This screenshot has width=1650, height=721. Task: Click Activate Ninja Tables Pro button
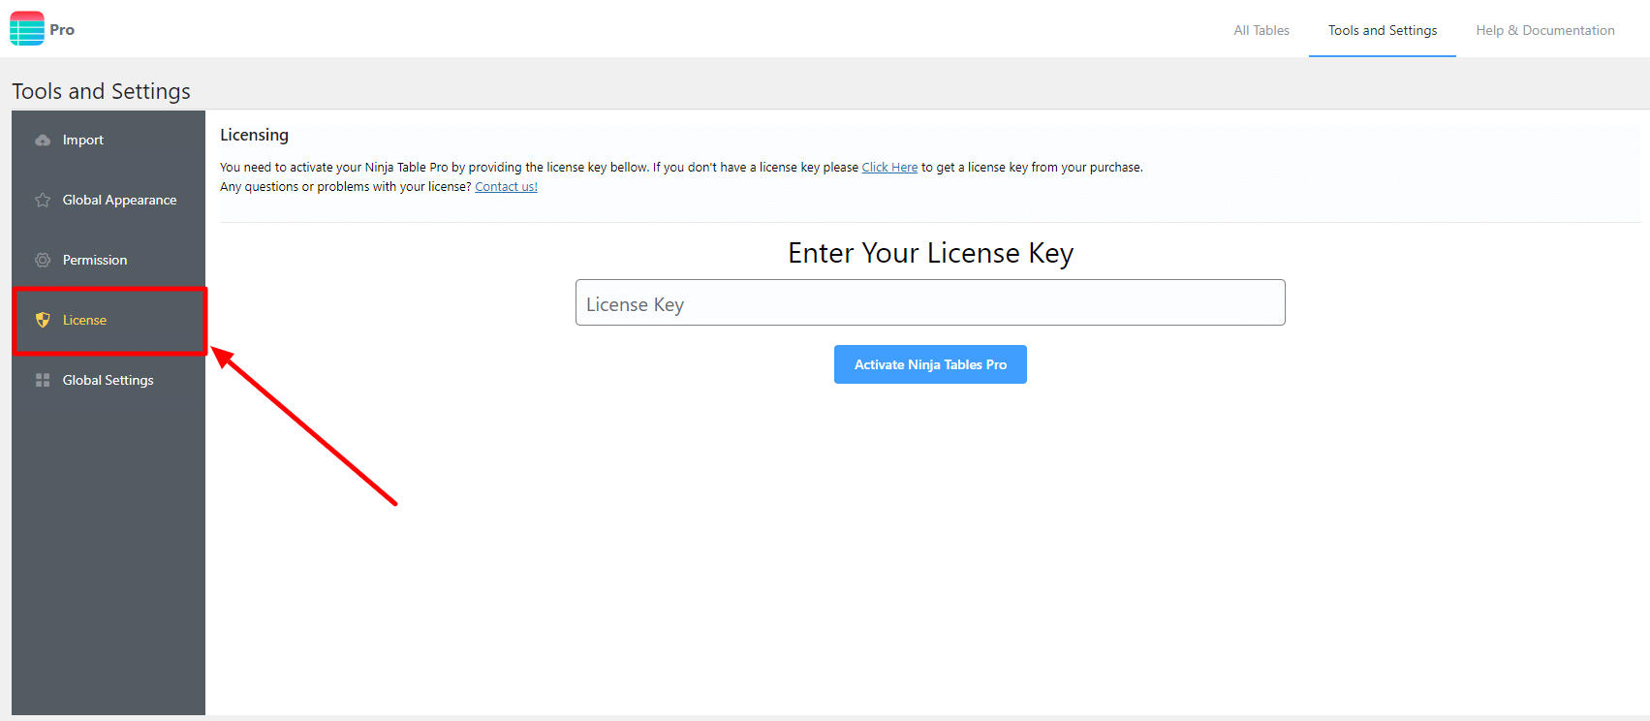click(x=930, y=364)
